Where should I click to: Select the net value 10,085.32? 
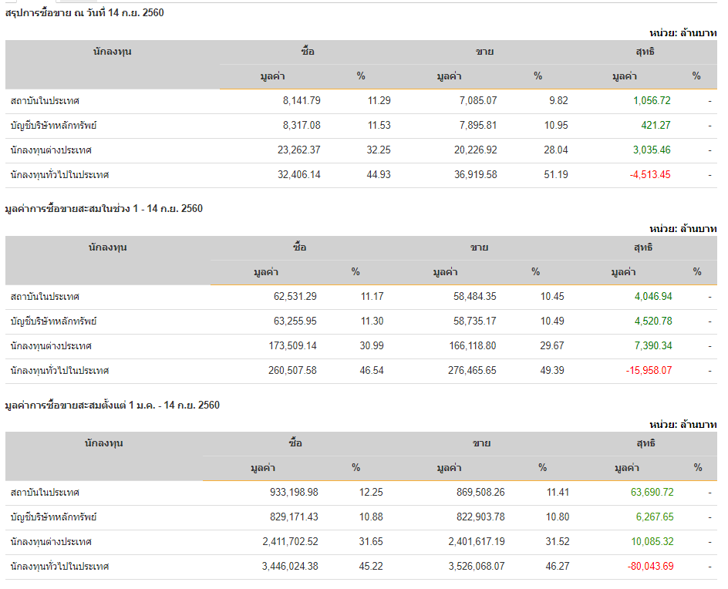pyautogui.click(x=652, y=542)
